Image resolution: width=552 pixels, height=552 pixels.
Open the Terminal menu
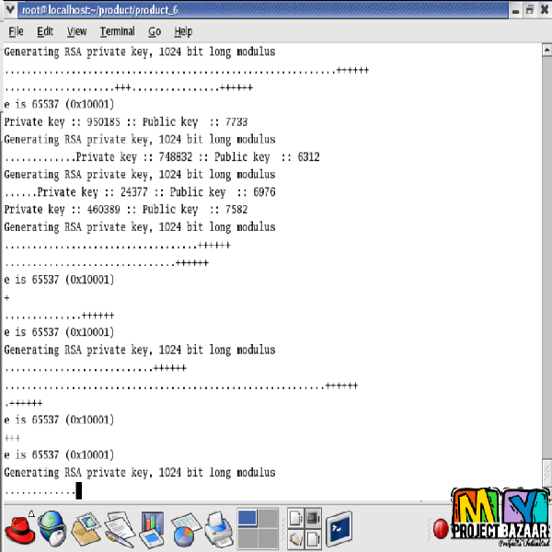coord(117,31)
